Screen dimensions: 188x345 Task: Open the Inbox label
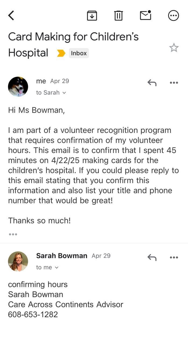click(79, 53)
